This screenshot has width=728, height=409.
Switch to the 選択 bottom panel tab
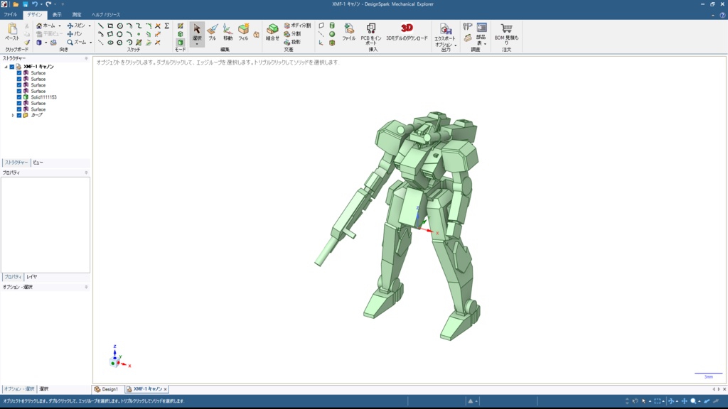click(x=43, y=389)
